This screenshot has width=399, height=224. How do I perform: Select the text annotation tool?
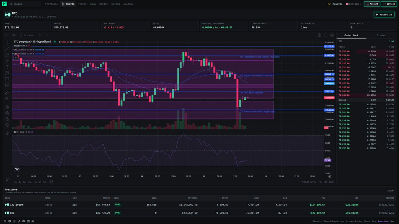(7, 67)
